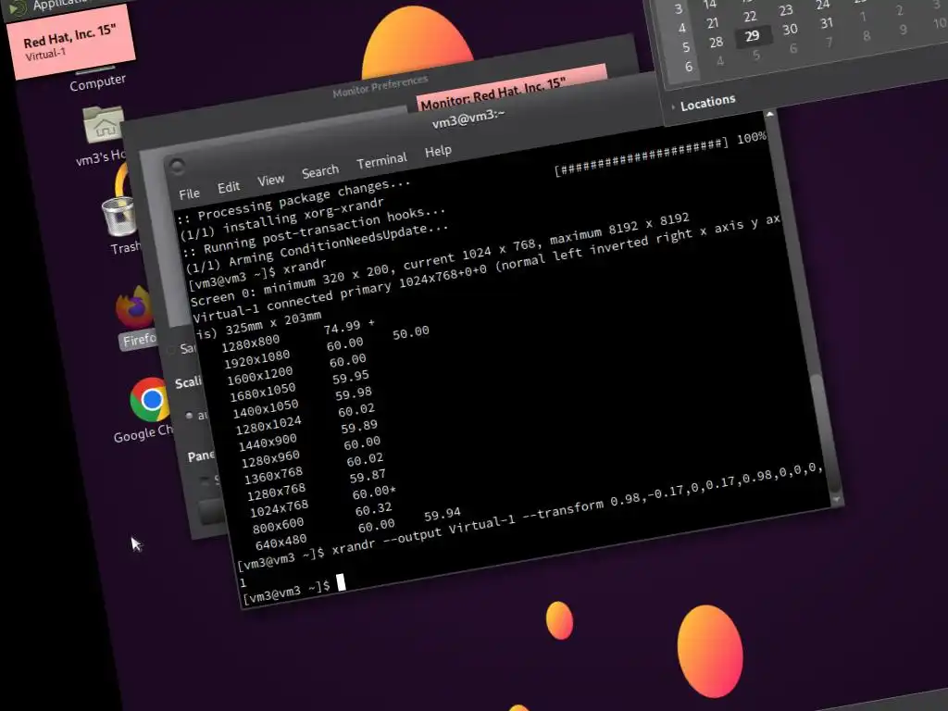948x711 pixels.
Task: Open the Terminal menu in menubar
Action: coord(381,161)
